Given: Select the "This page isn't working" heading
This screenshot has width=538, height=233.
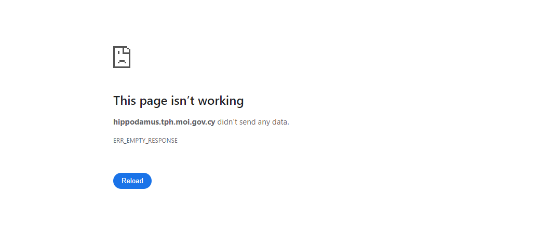Looking at the screenshot, I should pos(179,101).
